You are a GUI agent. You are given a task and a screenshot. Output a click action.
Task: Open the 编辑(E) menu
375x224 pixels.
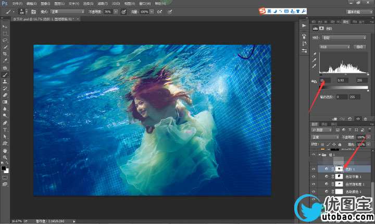[x=32, y=4]
